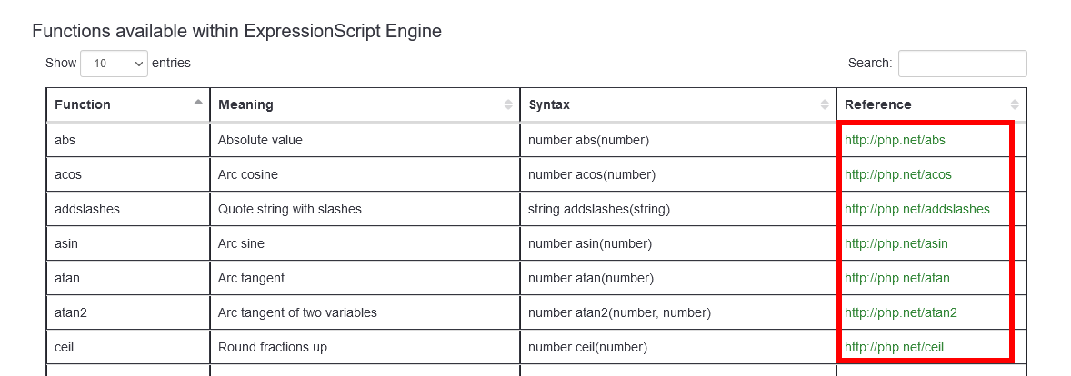Click the Syntax column sort icon

(825, 104)
